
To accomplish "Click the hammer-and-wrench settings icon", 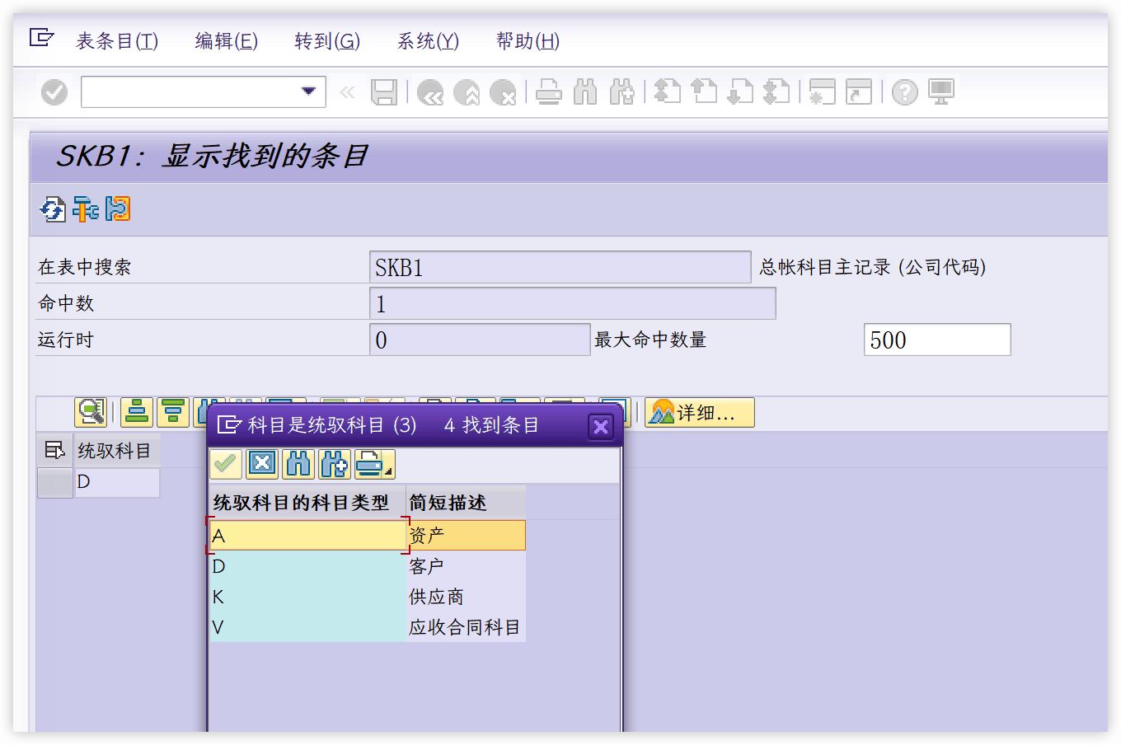I will coord(84,209).
